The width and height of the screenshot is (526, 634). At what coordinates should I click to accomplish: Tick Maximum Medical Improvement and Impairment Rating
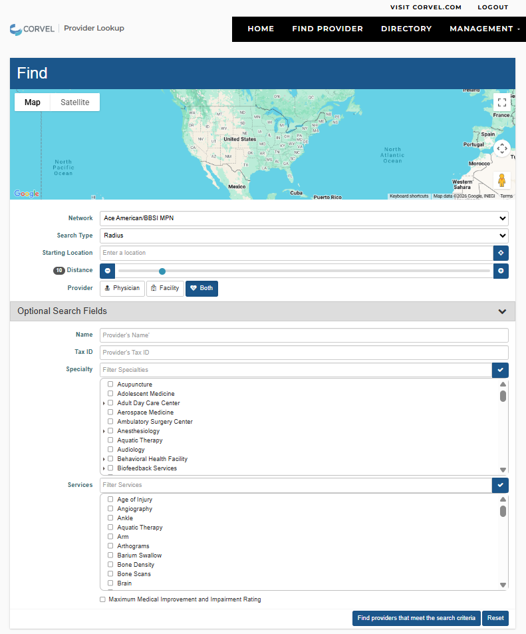click(x=102, y=599)
